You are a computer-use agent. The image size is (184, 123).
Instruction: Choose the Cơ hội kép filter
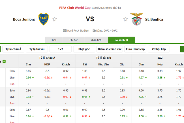pyautogui.click(x=159, y=49)
